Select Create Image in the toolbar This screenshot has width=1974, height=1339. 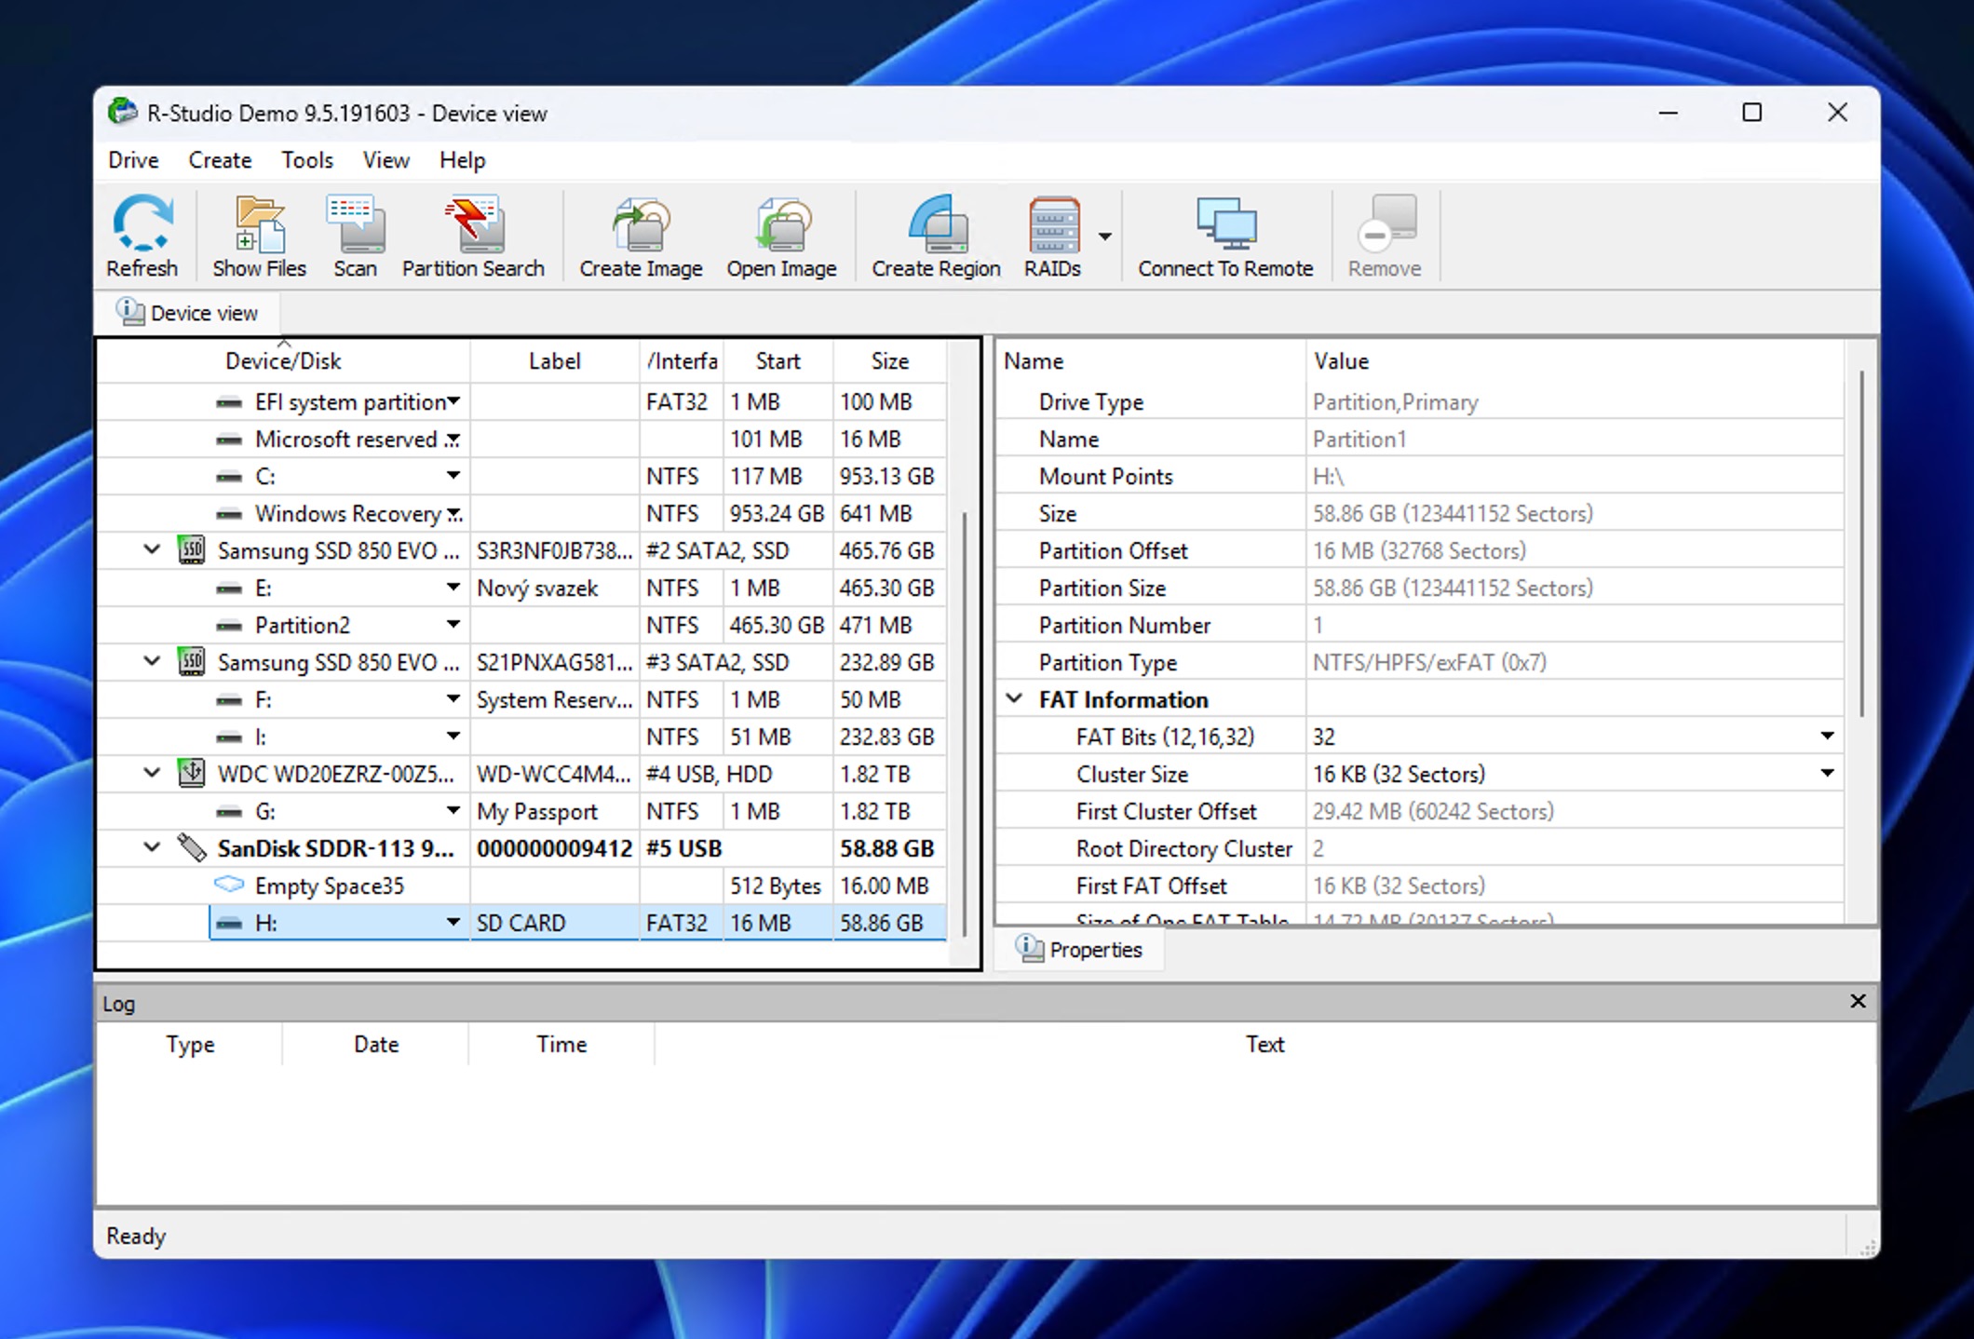tap(640, 235)
